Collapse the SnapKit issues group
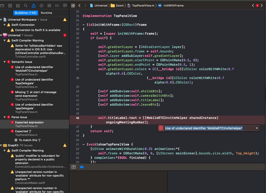The width and height of the screenshot is (266, 193). tap(2, 145)
